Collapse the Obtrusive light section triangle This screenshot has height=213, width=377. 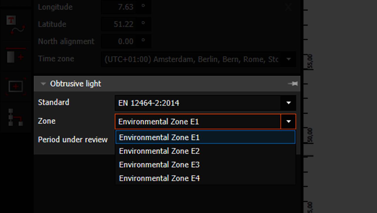click(43, 84)
